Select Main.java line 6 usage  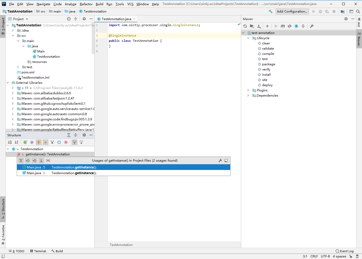pos(123,173)
